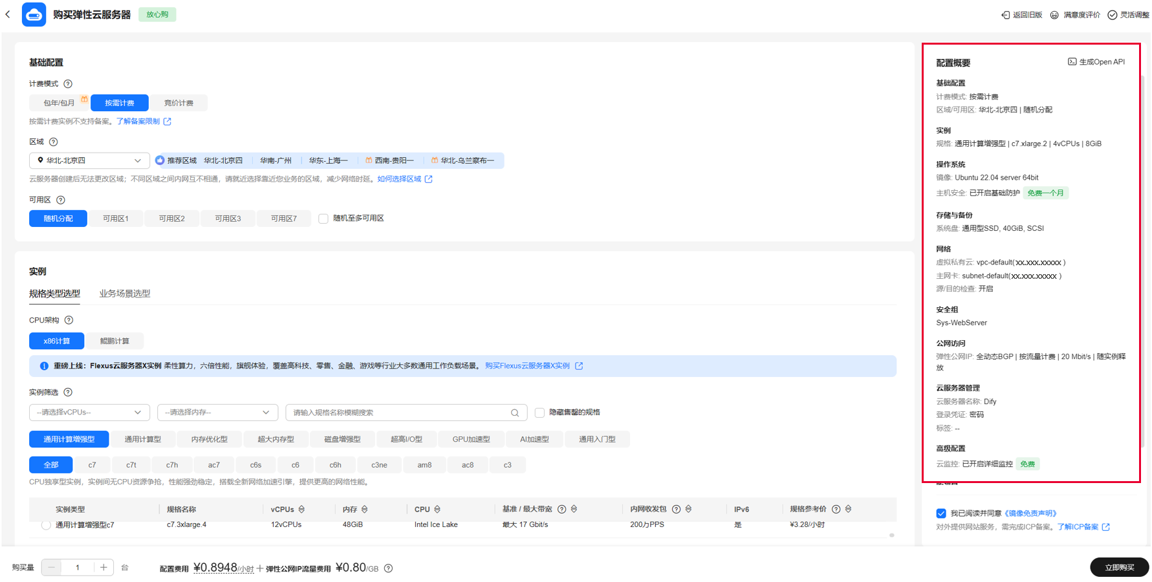Image resolution: width=1152 pixels, height=582 pixels.
Task: Check 隐藏售罄的规格 checkbox
Action: click(539, 413)
